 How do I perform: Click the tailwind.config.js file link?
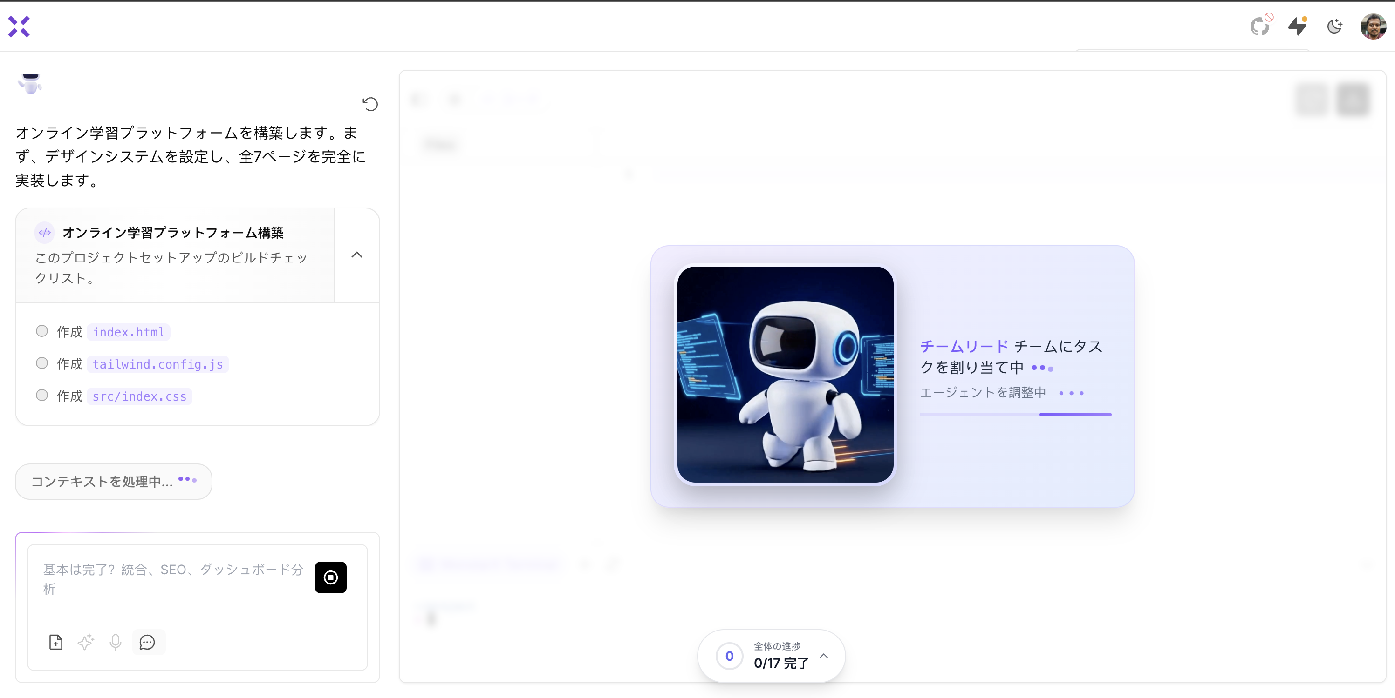[157, 364]
